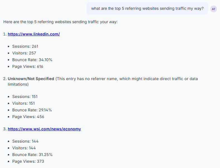Image resolution: width=220 pixels, height=168 pixels.
Task: Click the Visitors: 151 bullet
Action: 23,103
